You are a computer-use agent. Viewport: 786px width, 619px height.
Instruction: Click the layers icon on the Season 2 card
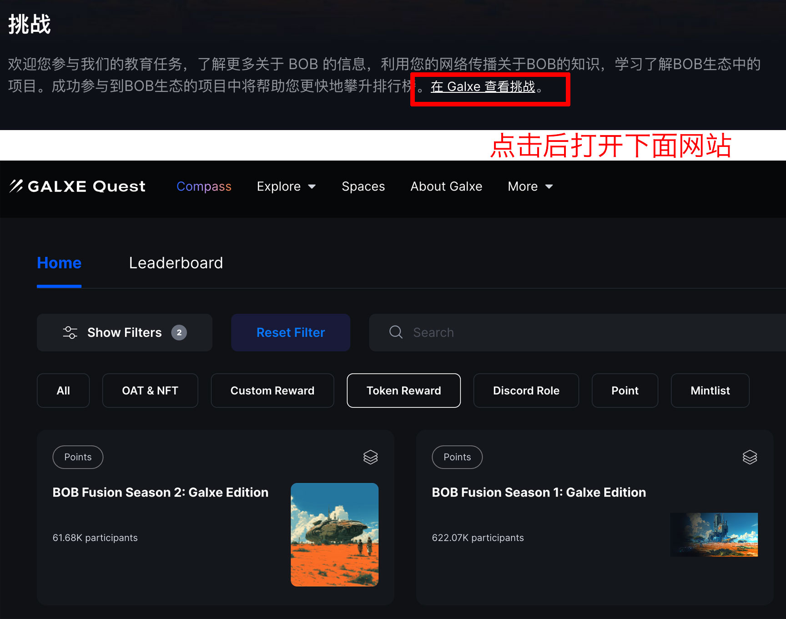point(371,457)
